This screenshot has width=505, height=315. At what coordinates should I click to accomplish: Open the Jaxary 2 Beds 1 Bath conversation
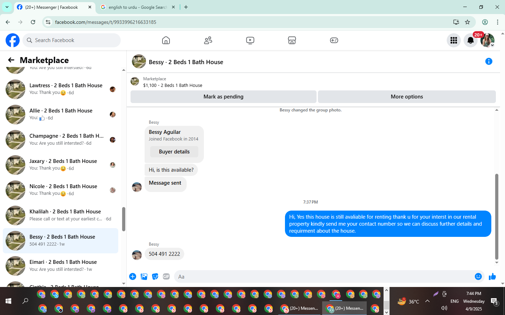pos(60,165)
